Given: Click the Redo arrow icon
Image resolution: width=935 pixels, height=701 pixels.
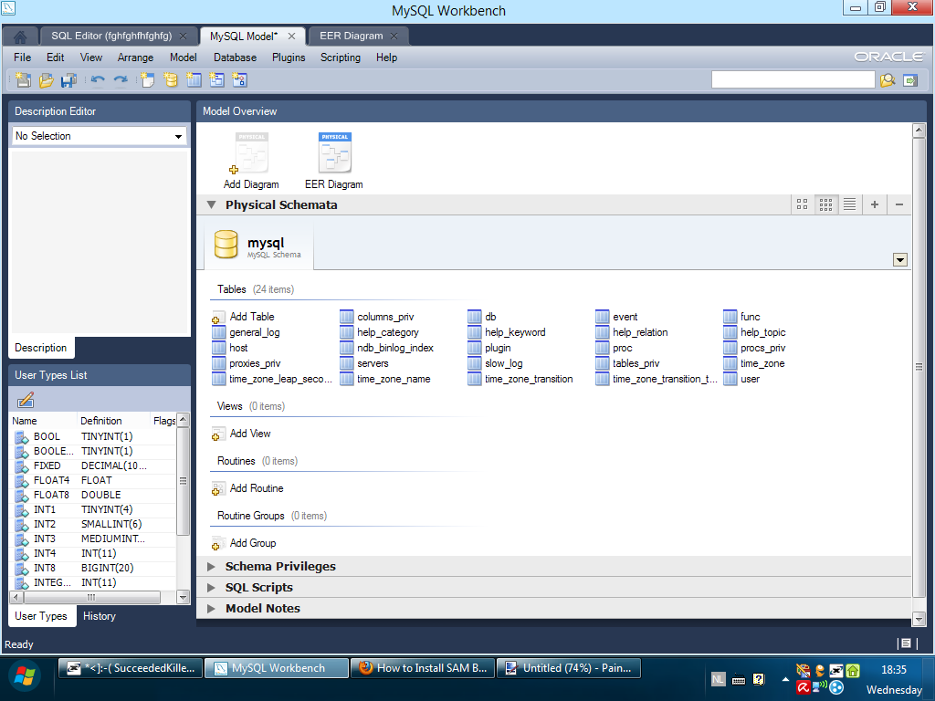Looking at the screenshot, I should tap(121, 80).
